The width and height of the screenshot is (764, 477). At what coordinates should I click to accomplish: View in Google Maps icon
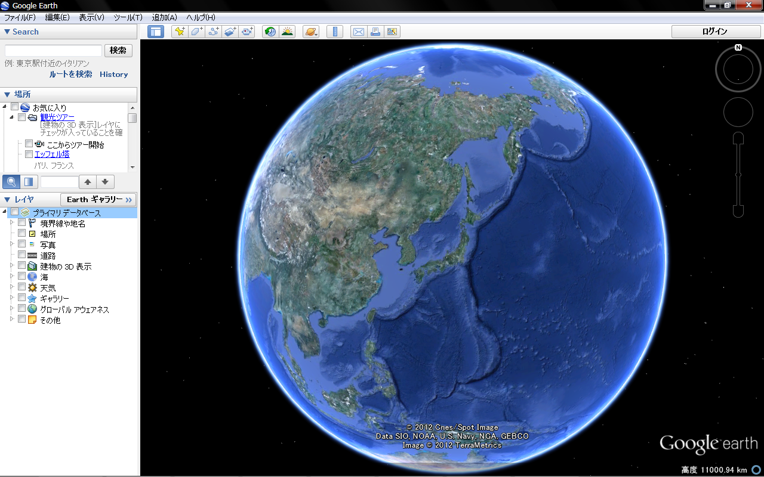(x=392, y=32)
